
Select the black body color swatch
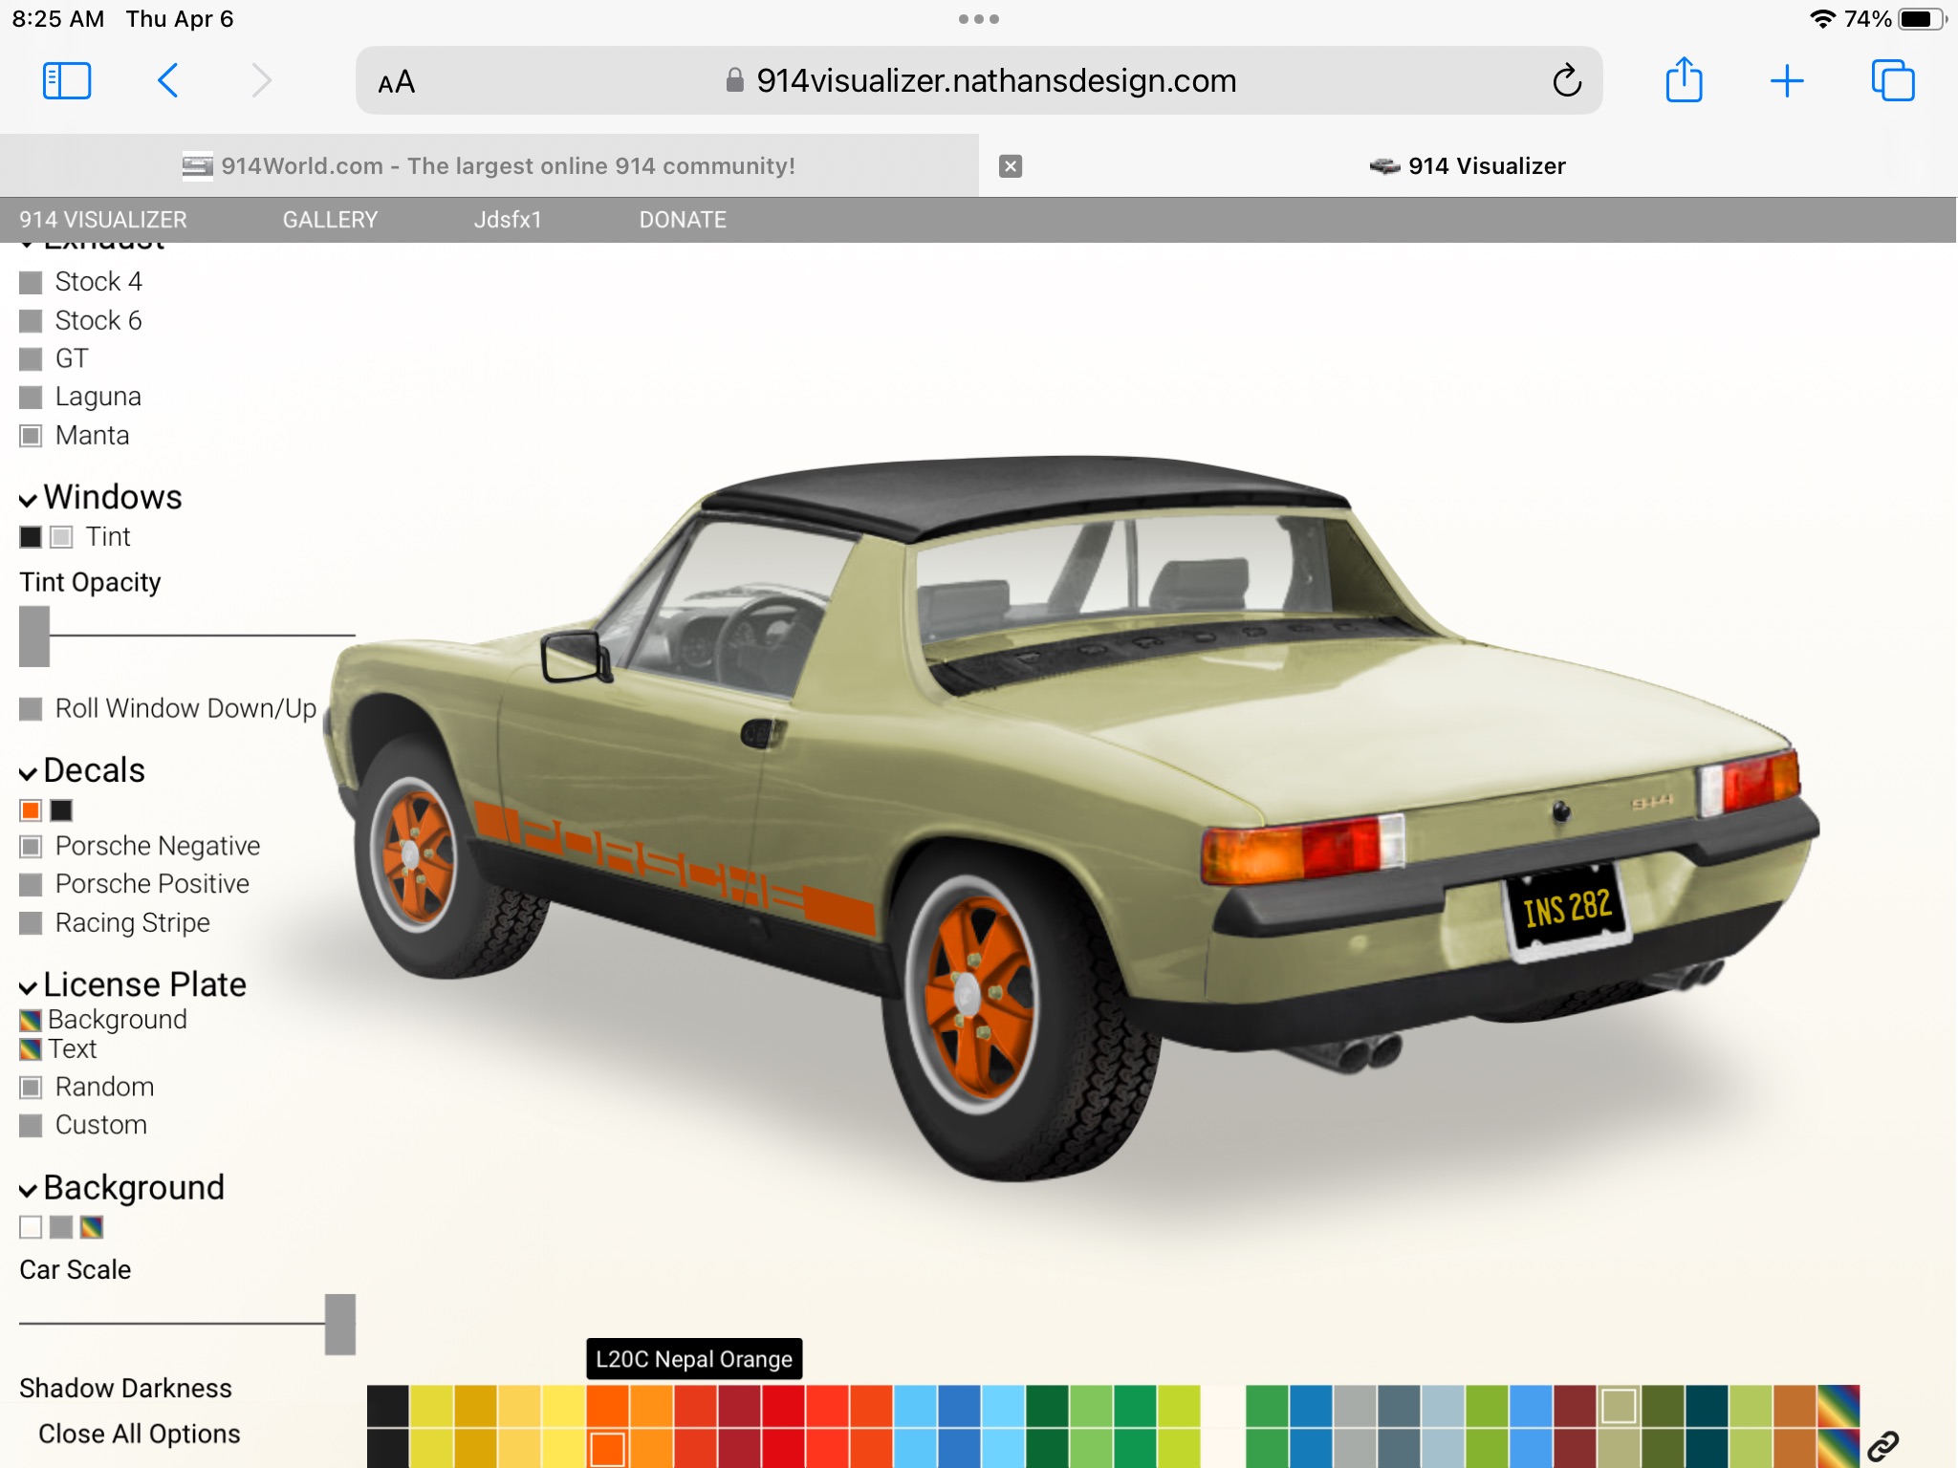pyautogui.click(x=388, y=1407)
